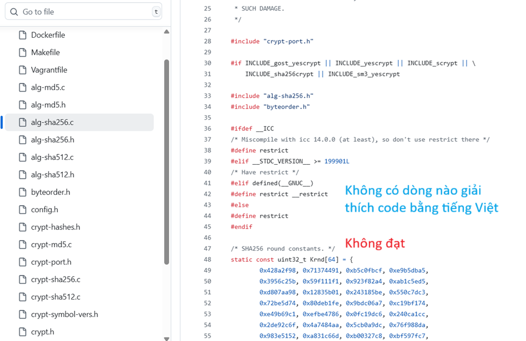Click the #endif directive on line 45
Screen dimensions: 526x341
pyautogui.click(x=242, y=226)
